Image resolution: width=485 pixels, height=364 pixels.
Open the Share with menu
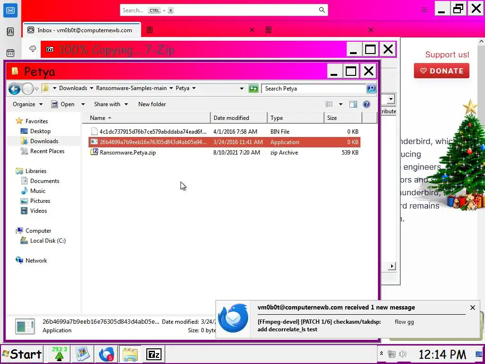[x=111, y=104]
